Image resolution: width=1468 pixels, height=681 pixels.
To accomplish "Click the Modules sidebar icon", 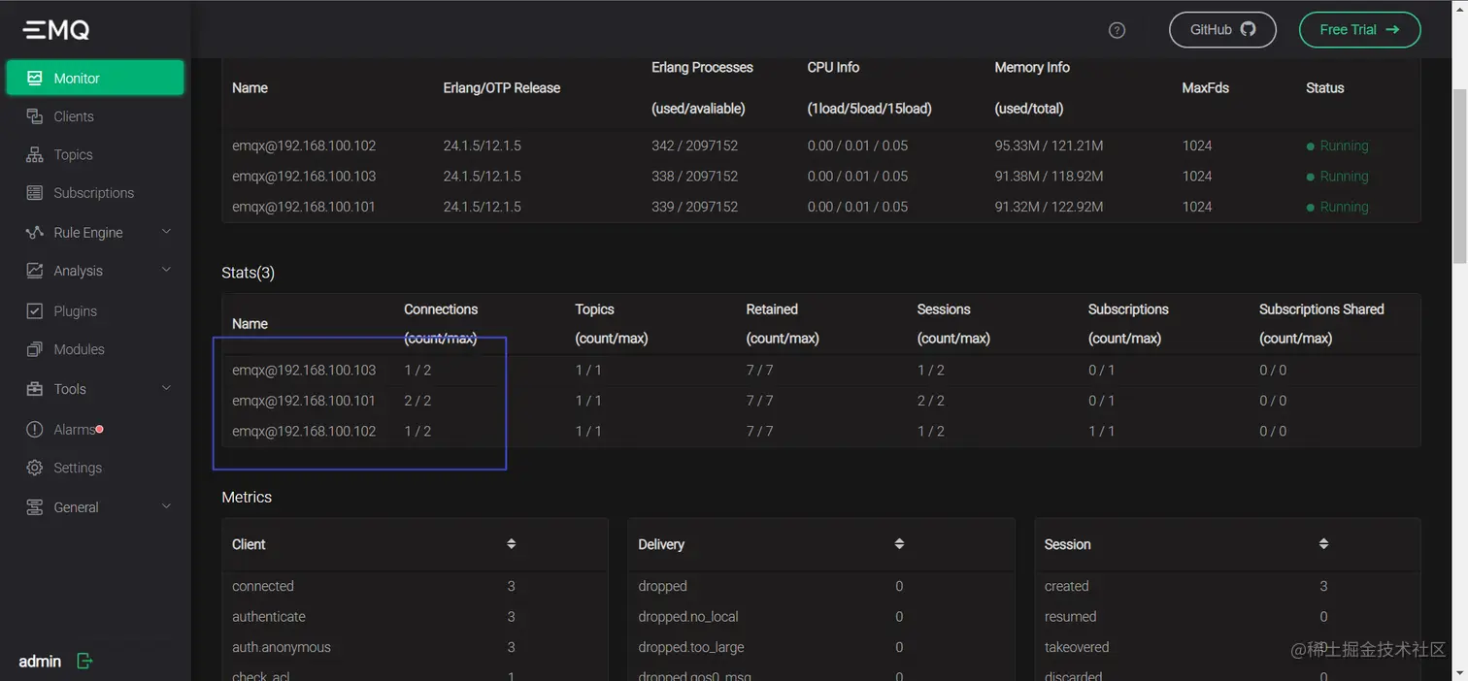I will click(35, 349).
